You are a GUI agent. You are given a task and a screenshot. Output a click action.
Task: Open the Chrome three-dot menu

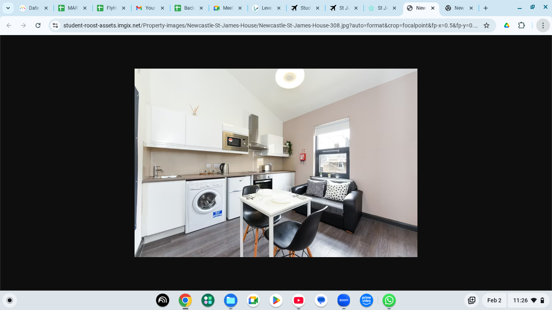pos(543,25)
